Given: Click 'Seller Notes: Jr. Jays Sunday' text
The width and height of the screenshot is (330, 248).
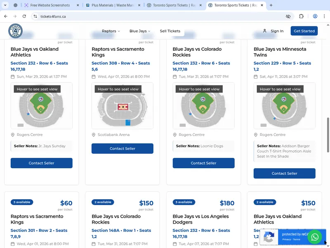Looking at the screenshot, I should tap(40, 146).
